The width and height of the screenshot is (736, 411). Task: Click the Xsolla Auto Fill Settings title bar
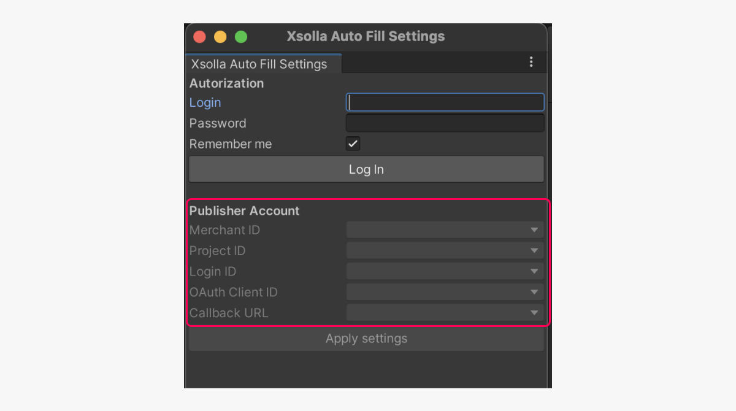pos(366,36)
